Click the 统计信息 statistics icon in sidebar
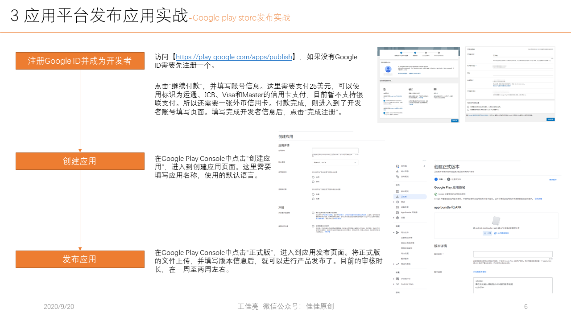571x321 pixels. (397, 171)
